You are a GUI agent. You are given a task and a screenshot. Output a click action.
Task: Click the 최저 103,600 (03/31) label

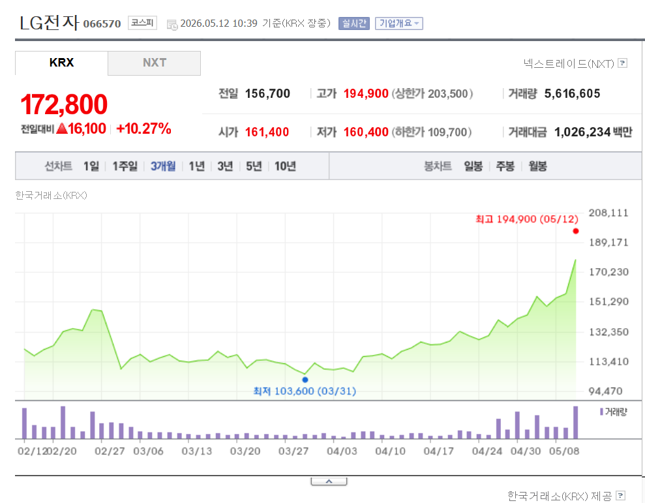[305, 391]
